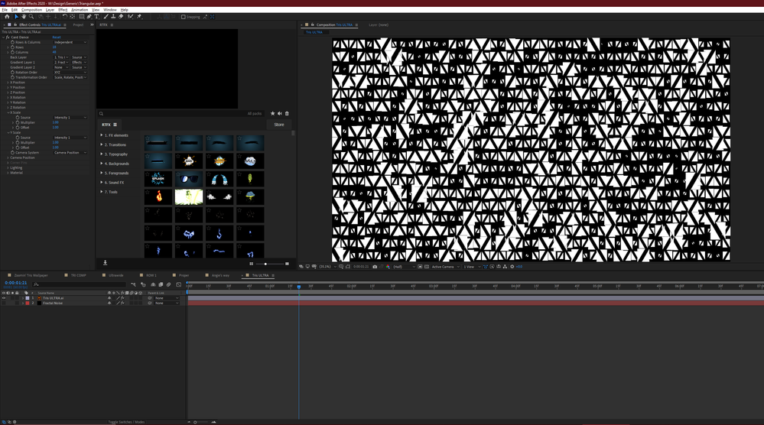Click the Graph Editor timeline icon
This screenshot has height=425, width=764.
coord(178,285)
